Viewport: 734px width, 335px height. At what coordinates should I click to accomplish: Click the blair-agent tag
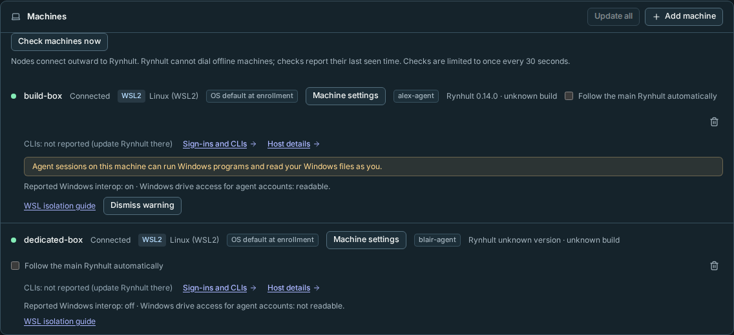tap(437, 240)
